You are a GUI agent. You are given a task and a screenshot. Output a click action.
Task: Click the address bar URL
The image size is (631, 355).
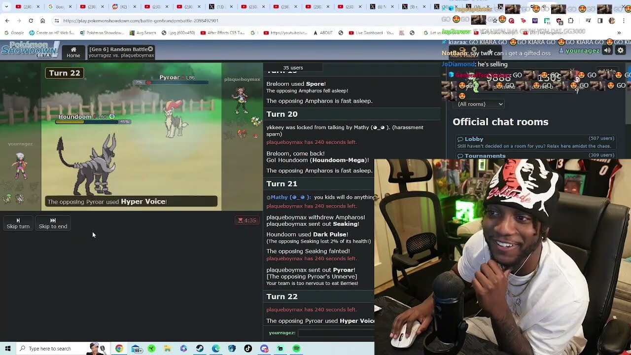[x=140, y=21]
